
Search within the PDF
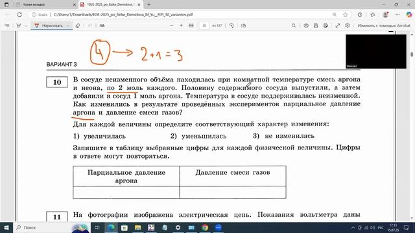[x=294, y=26]
